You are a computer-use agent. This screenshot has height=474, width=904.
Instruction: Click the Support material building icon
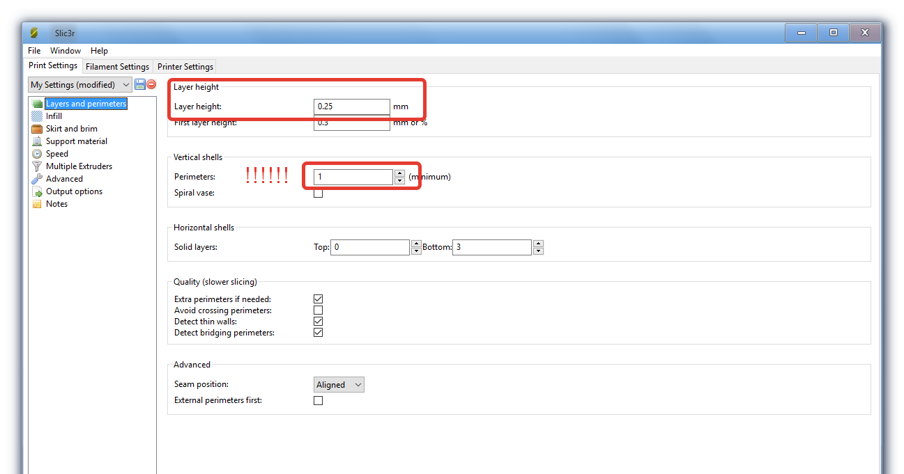point(38,141)
